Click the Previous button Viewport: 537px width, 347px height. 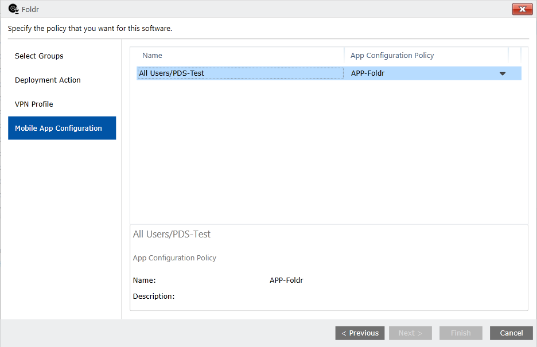coord(360,333)
